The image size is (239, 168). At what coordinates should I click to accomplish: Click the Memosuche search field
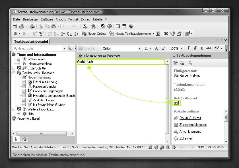point(38,48)
